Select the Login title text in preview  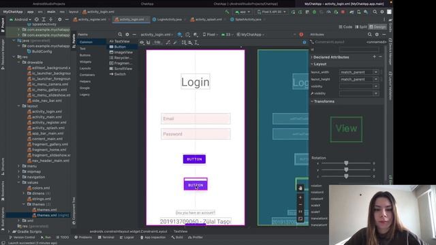click(196, 82)
